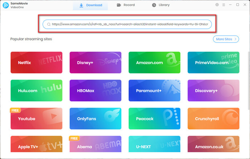
Task: Select the Amazon.co.uk tile
Action: point(214,144)
